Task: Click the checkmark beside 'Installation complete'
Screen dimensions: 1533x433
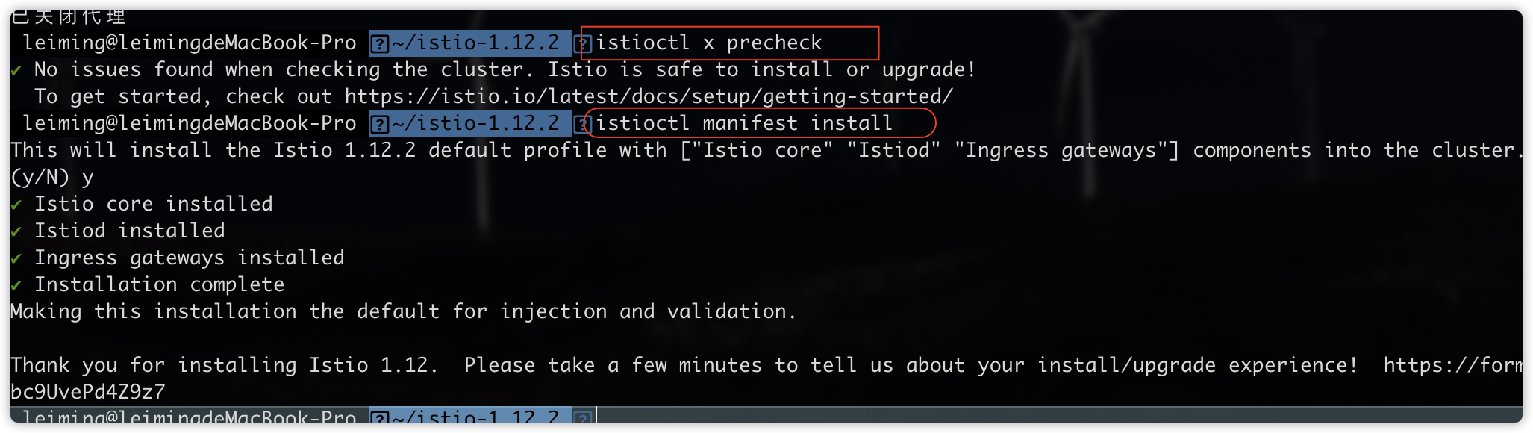Action: click(x=16, y=285)
